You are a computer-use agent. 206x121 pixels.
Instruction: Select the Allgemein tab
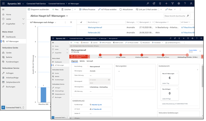click(x=74, y=61)
